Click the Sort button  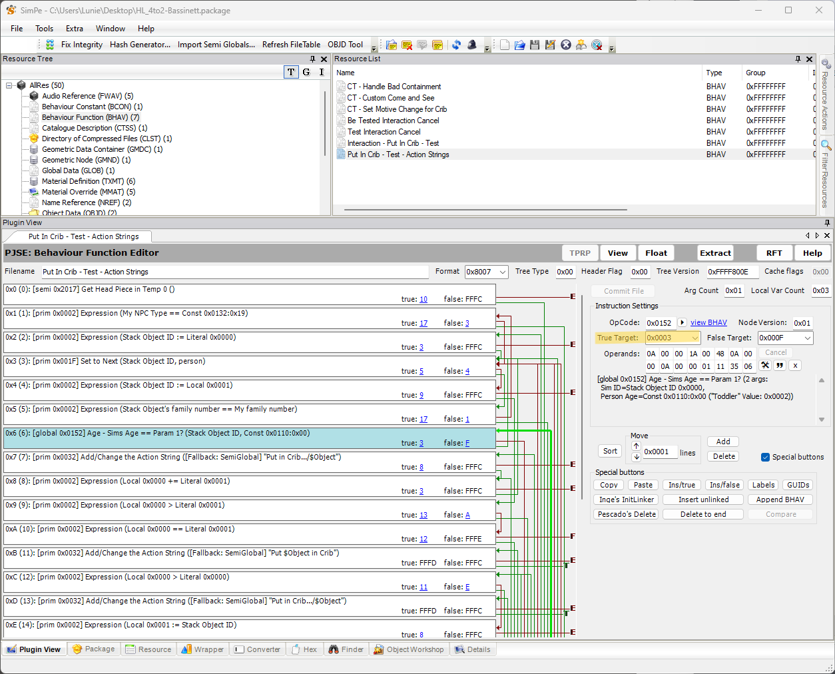coord(610,451)
